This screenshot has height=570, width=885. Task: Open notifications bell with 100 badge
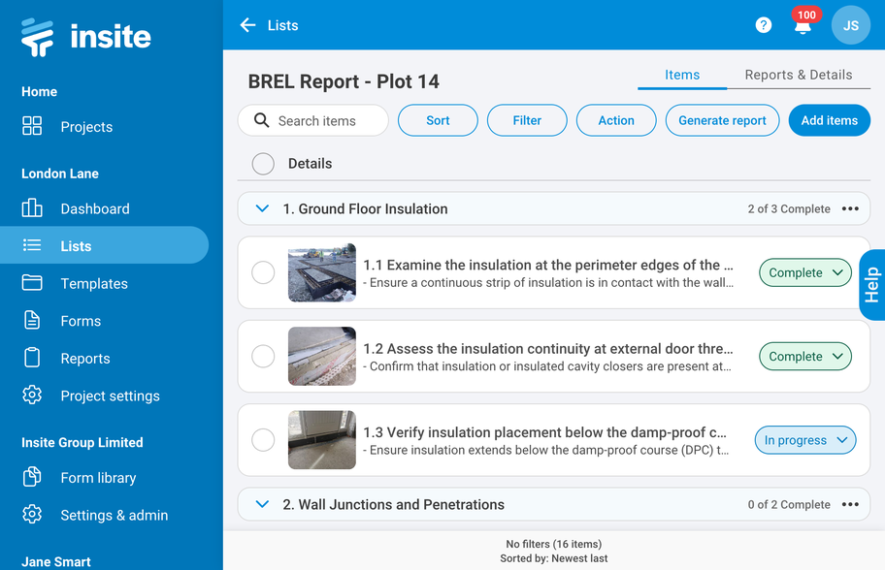pyautogui.click(x=803, y=25)
